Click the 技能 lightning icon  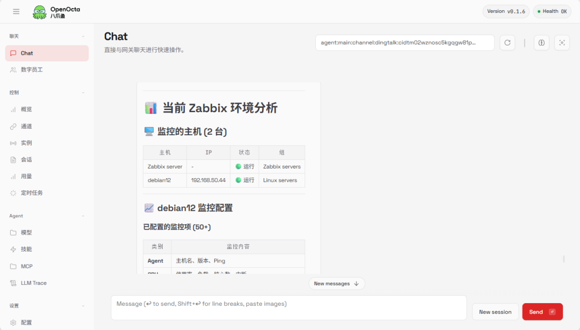pyautogui.click(x=13, y=250)
